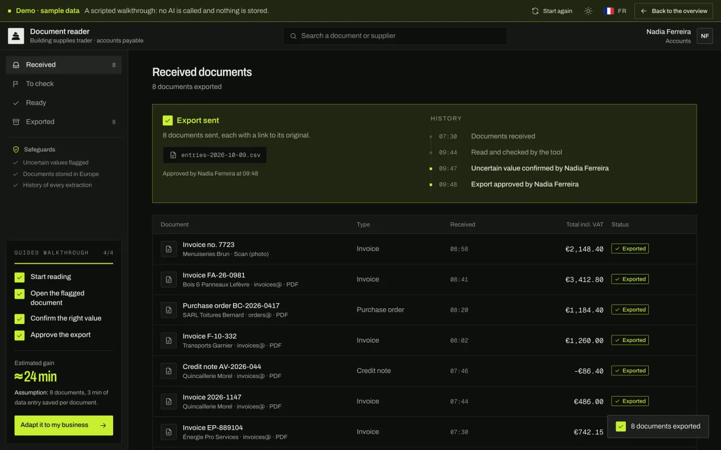Switch to the Ready section
Image resolution: width=721 pixels, height=450 pixels.
[64, 103]
